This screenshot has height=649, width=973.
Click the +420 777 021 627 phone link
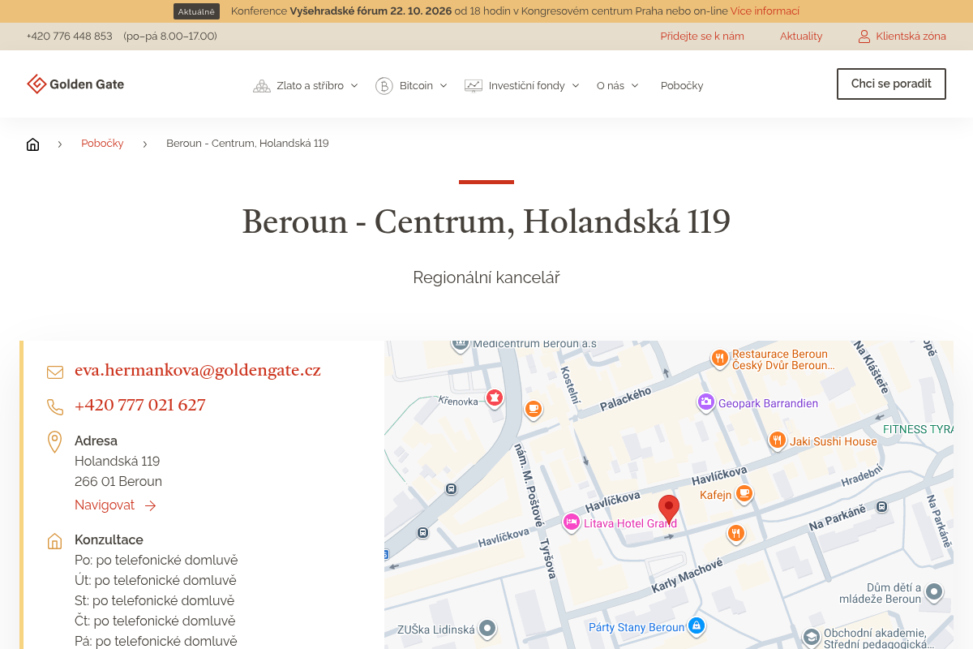point(140,406)
